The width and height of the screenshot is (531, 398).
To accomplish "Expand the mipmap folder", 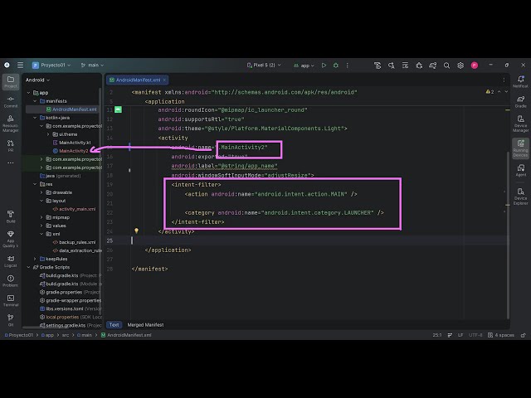I will coord(41,217).
